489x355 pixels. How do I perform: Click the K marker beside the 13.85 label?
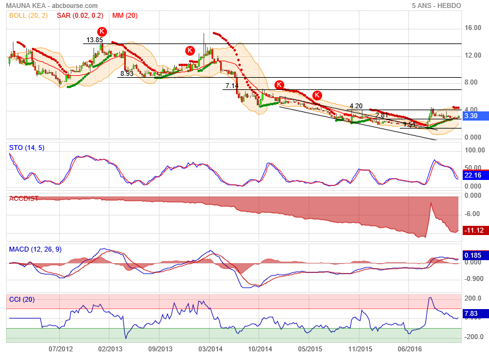[102, 32]
